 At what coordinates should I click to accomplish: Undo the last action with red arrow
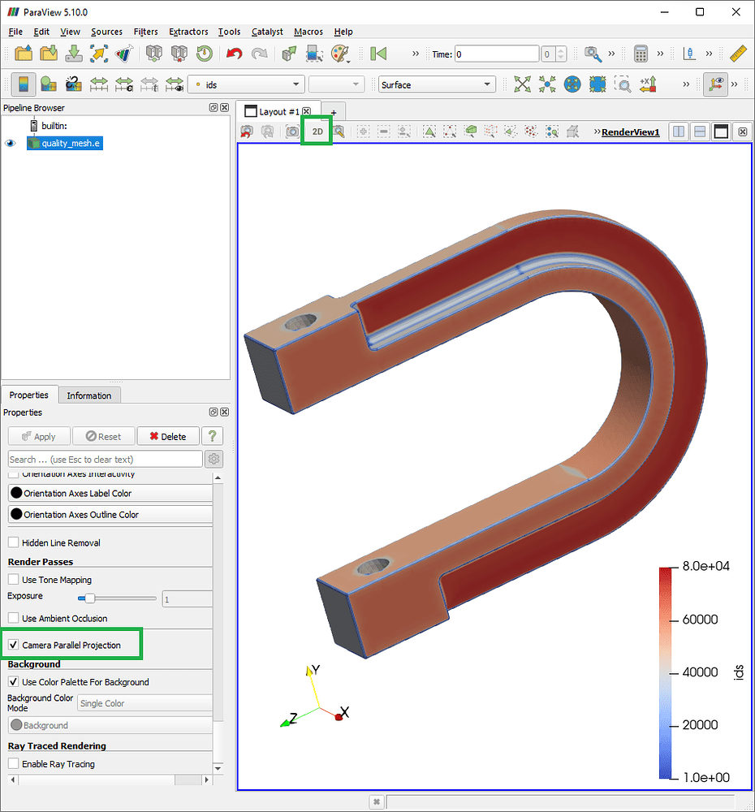pyautogui.click(x=234, y=54)
